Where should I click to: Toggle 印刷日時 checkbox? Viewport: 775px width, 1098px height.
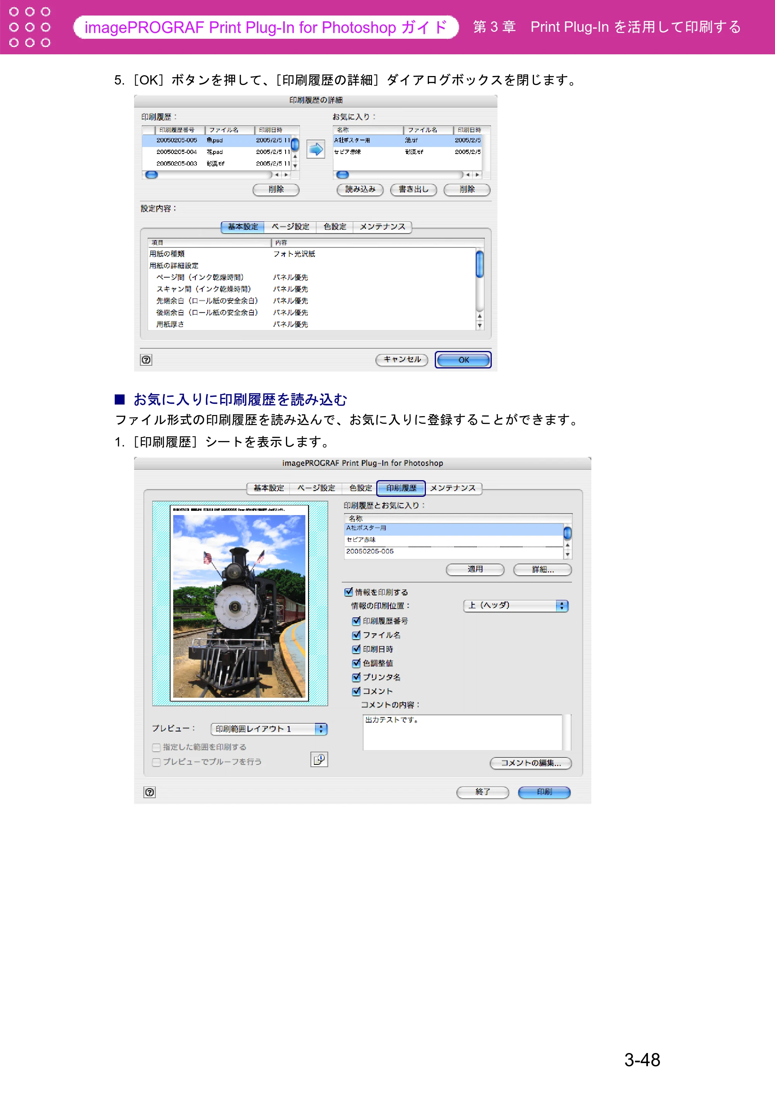click(356, 649)
